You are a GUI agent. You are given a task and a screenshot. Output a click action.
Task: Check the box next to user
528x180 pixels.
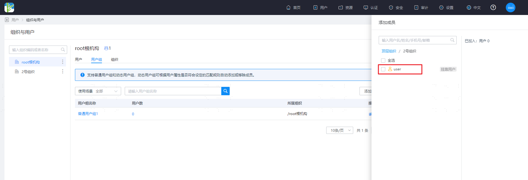[383, 69]
